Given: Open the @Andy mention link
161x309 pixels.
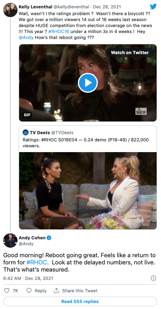Looking at the screenshot, I should click(x=26, y=37).
